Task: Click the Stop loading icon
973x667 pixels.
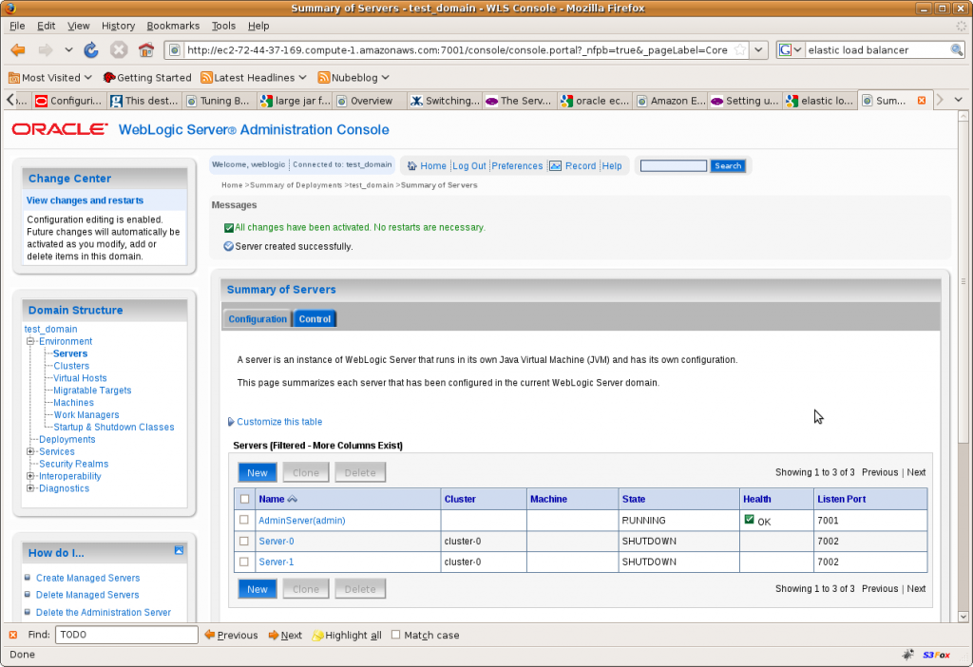Action: pos(118,49)
